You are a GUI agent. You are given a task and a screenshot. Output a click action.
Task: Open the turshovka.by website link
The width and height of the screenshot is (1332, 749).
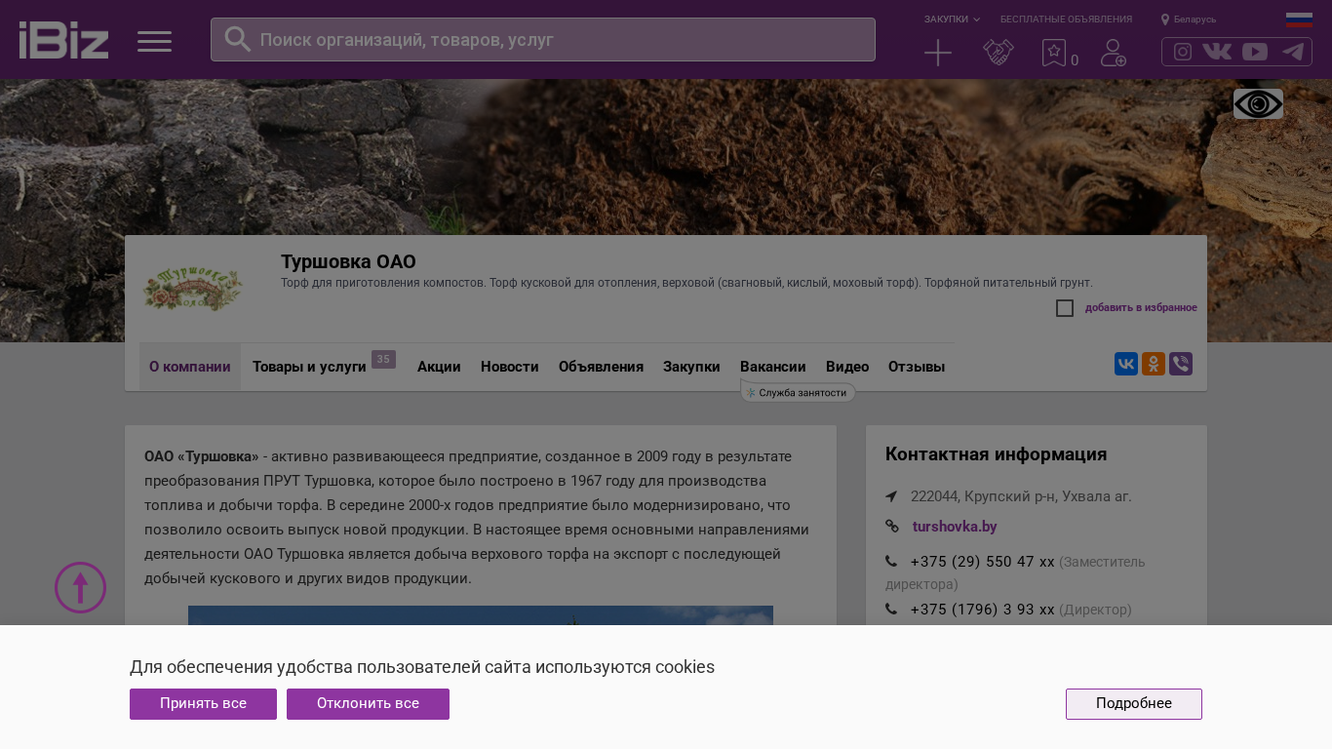954,527
